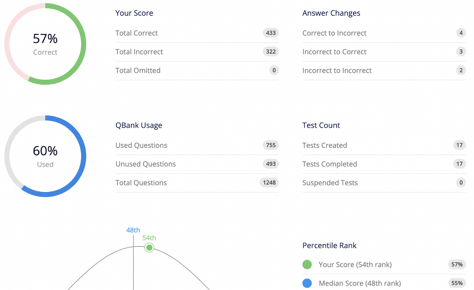Click the Total Questions badge 1248
This screenshot has height=290, width=474.
click(x=269, y=183)
